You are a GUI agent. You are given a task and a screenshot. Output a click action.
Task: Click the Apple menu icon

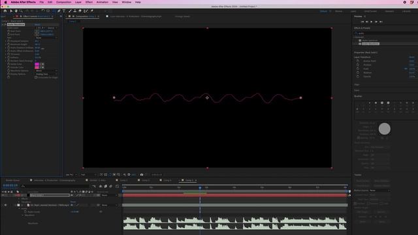5,2
